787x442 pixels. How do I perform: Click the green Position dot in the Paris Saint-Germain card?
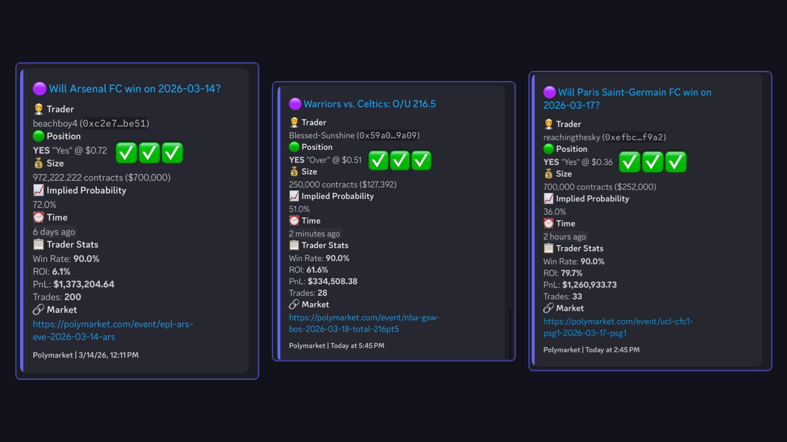[549, 149]
